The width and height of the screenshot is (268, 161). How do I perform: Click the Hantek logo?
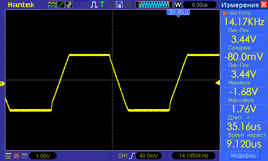point(21,5)
